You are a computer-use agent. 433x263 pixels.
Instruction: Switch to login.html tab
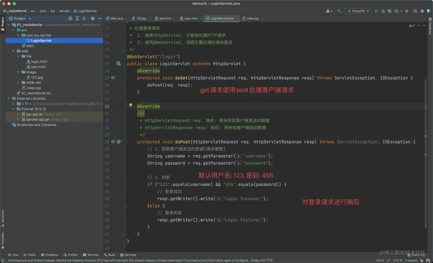click(191, 19)
